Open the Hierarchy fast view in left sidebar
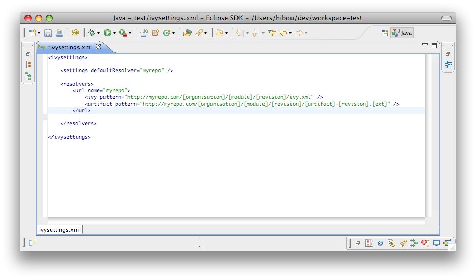476x279 pixels. [28, 77]
